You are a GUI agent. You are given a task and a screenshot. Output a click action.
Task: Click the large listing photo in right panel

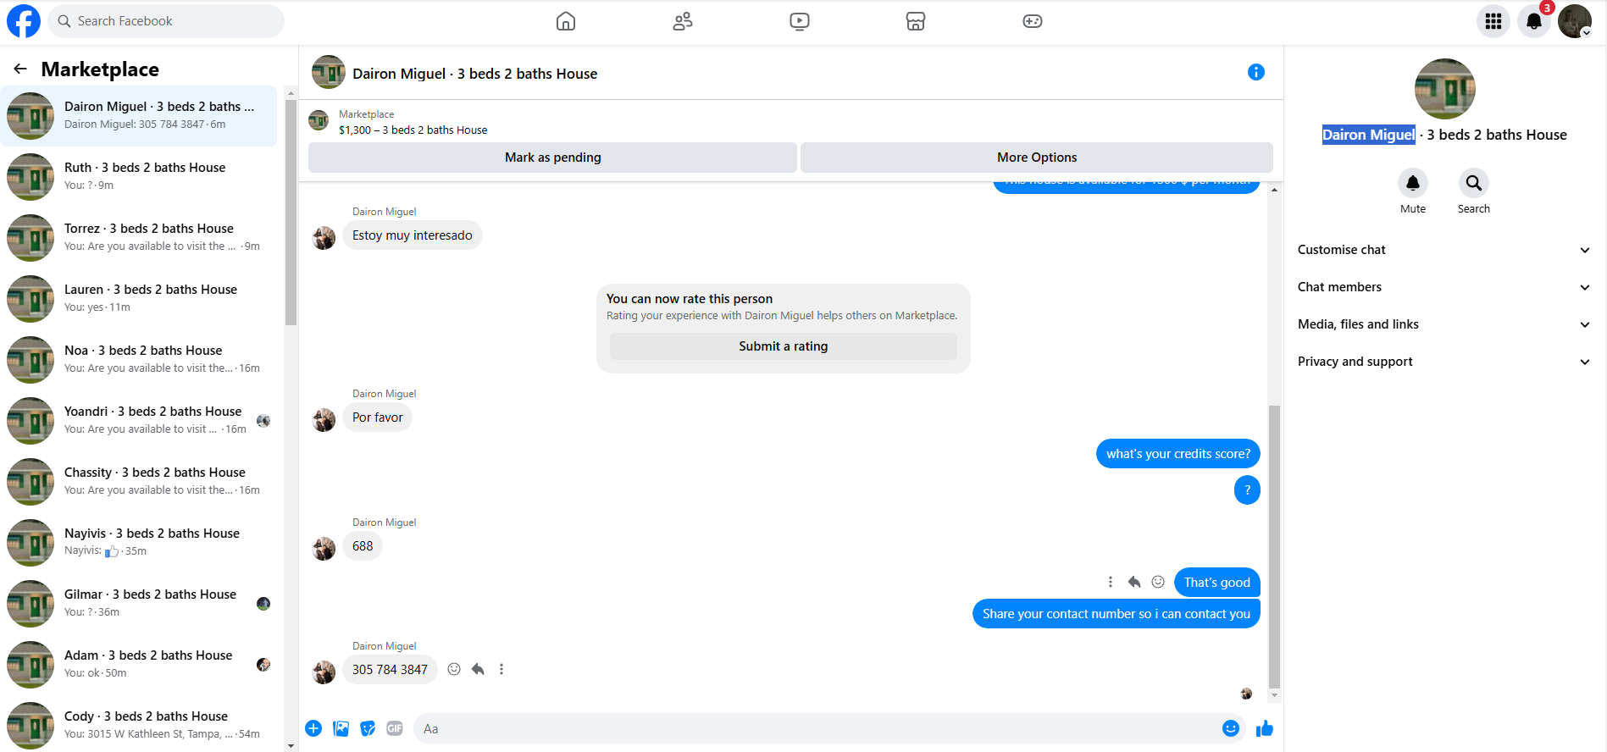[x=1445, y=89]
